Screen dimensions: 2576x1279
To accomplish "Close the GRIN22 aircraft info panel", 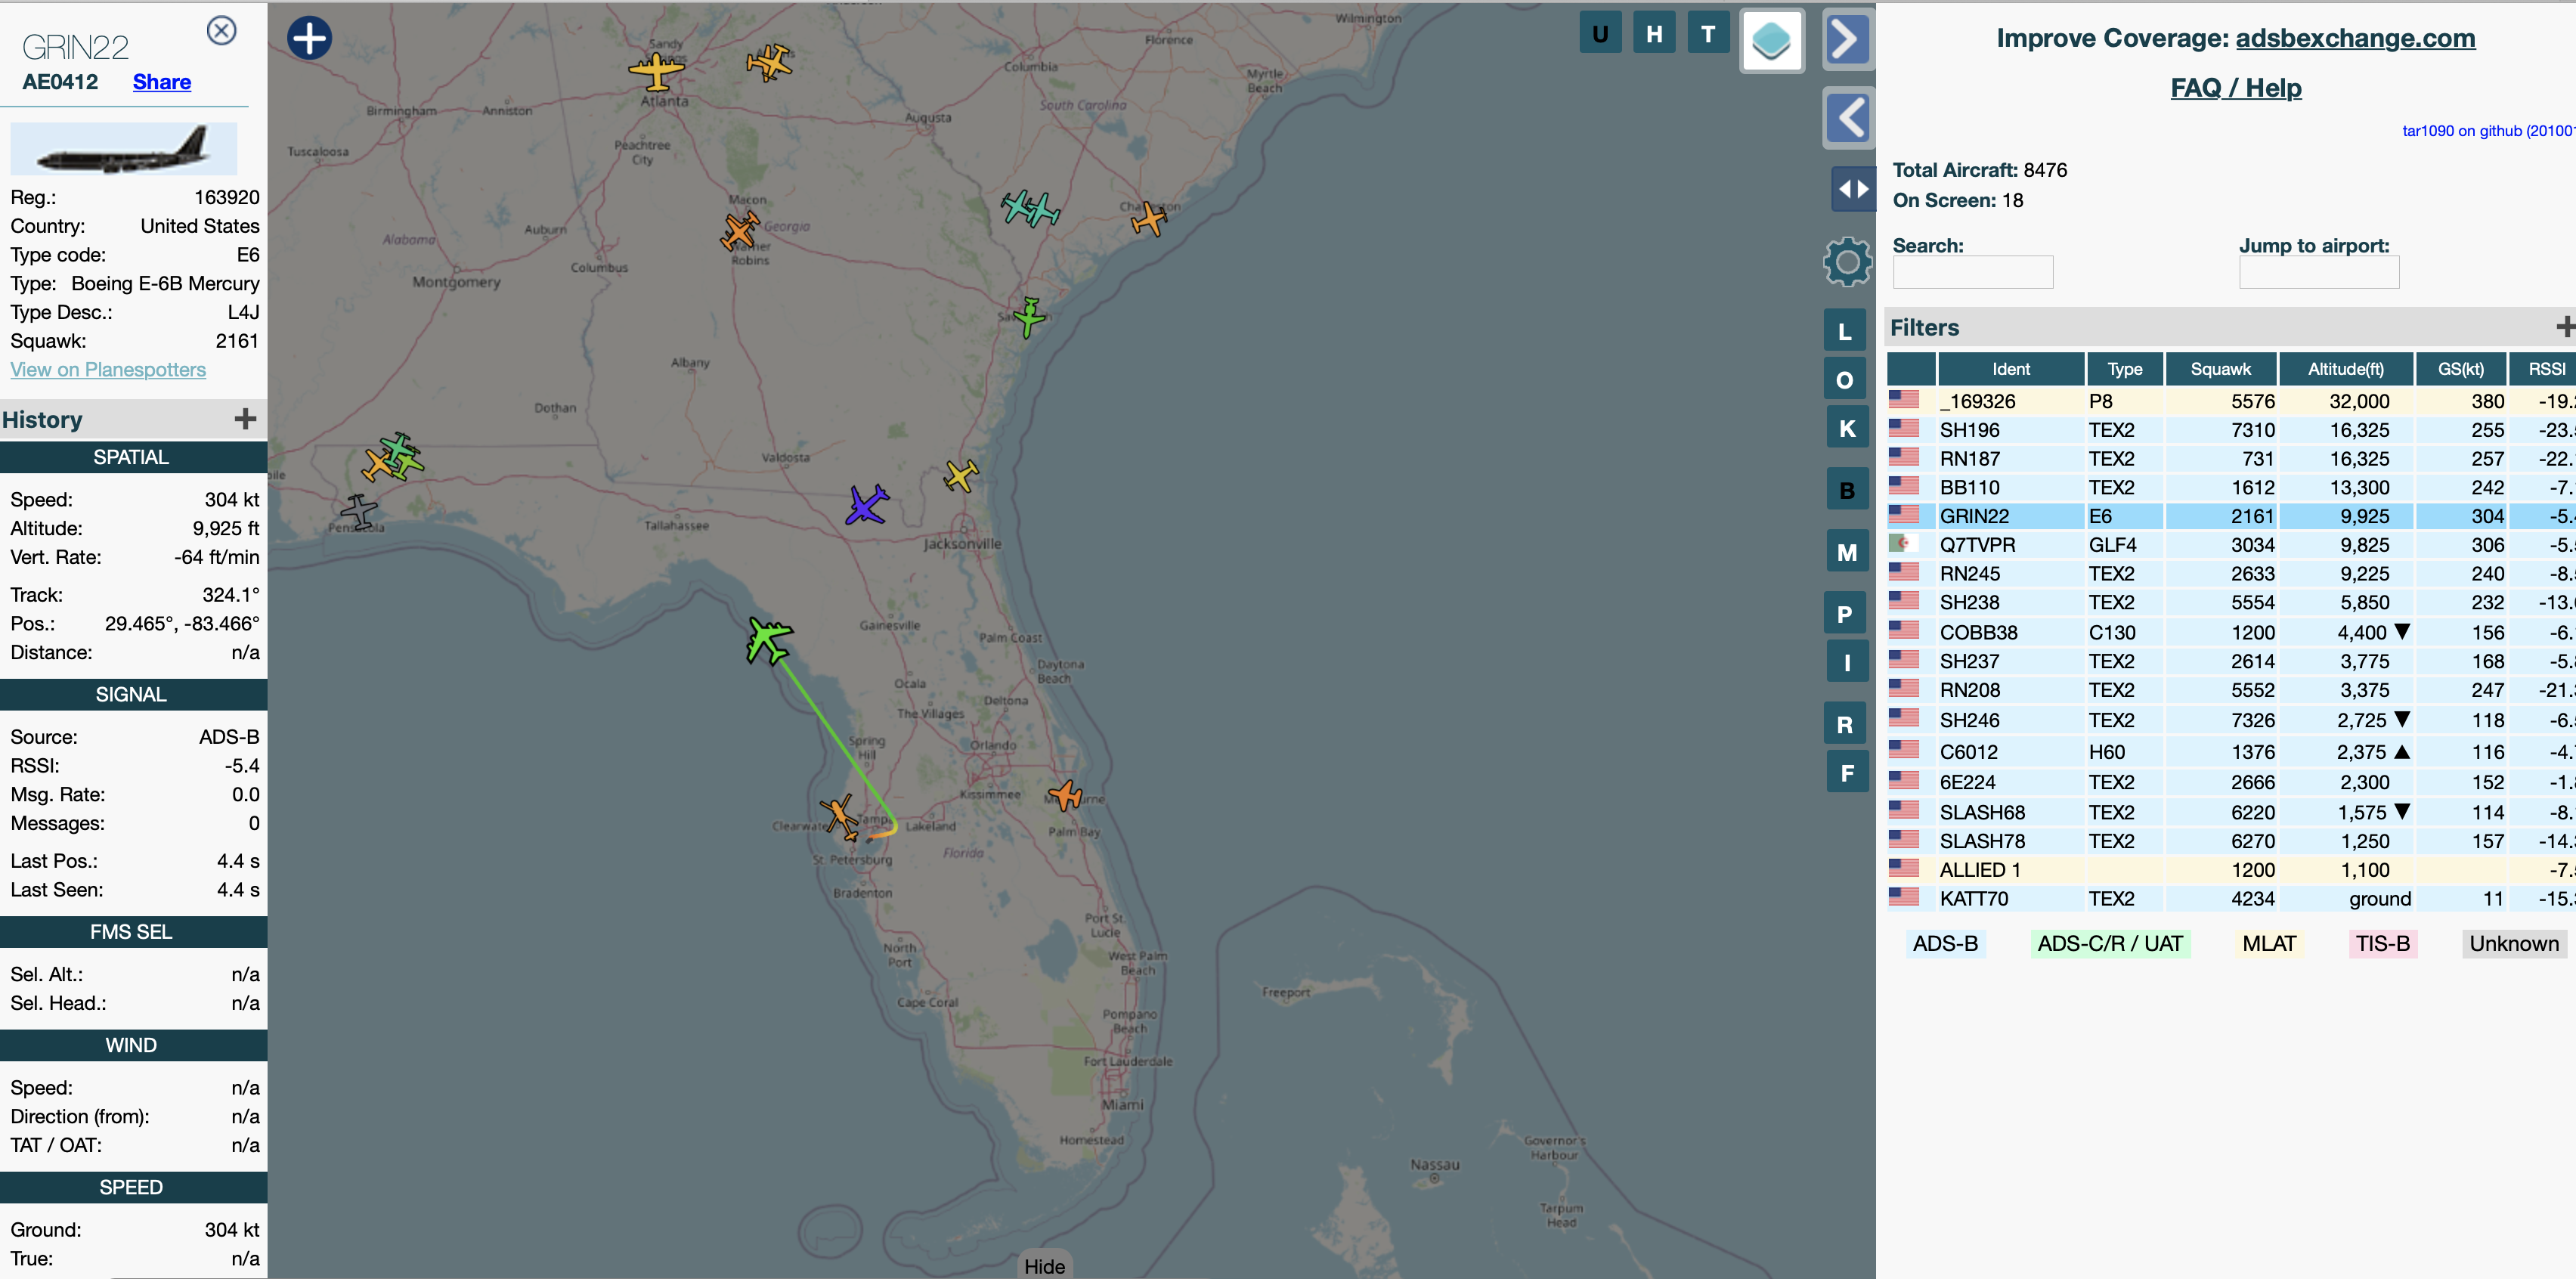I will [221, 30].
